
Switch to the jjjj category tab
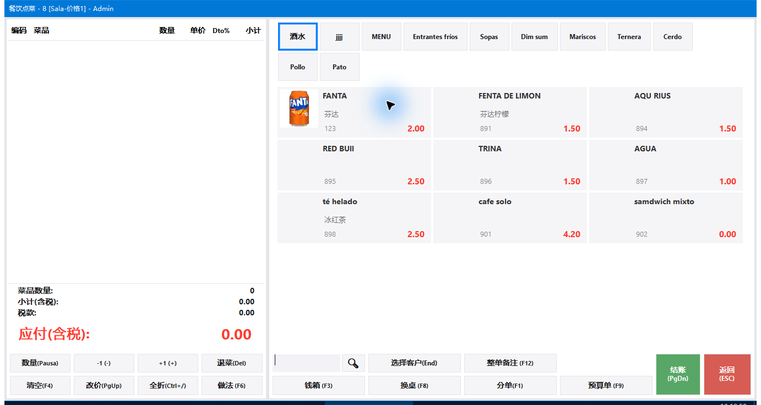click(x=340, y=37)
